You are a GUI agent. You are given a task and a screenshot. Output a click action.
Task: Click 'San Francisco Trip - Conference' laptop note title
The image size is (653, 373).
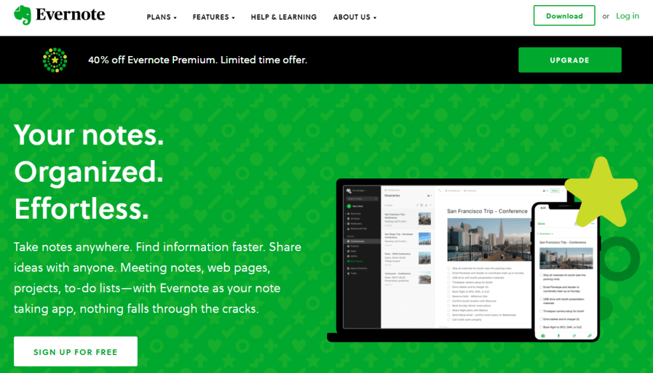487,211
